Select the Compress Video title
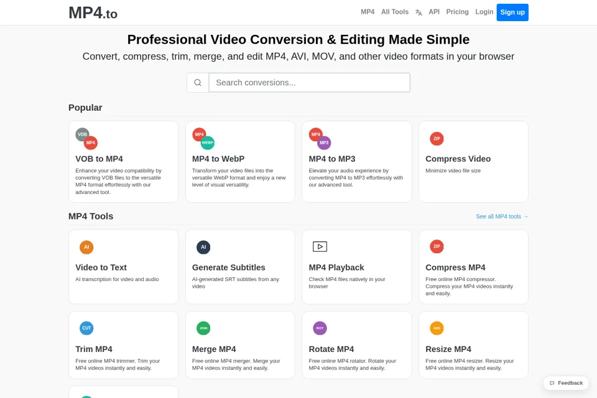The image size is (597, 398). pos(458,159)
